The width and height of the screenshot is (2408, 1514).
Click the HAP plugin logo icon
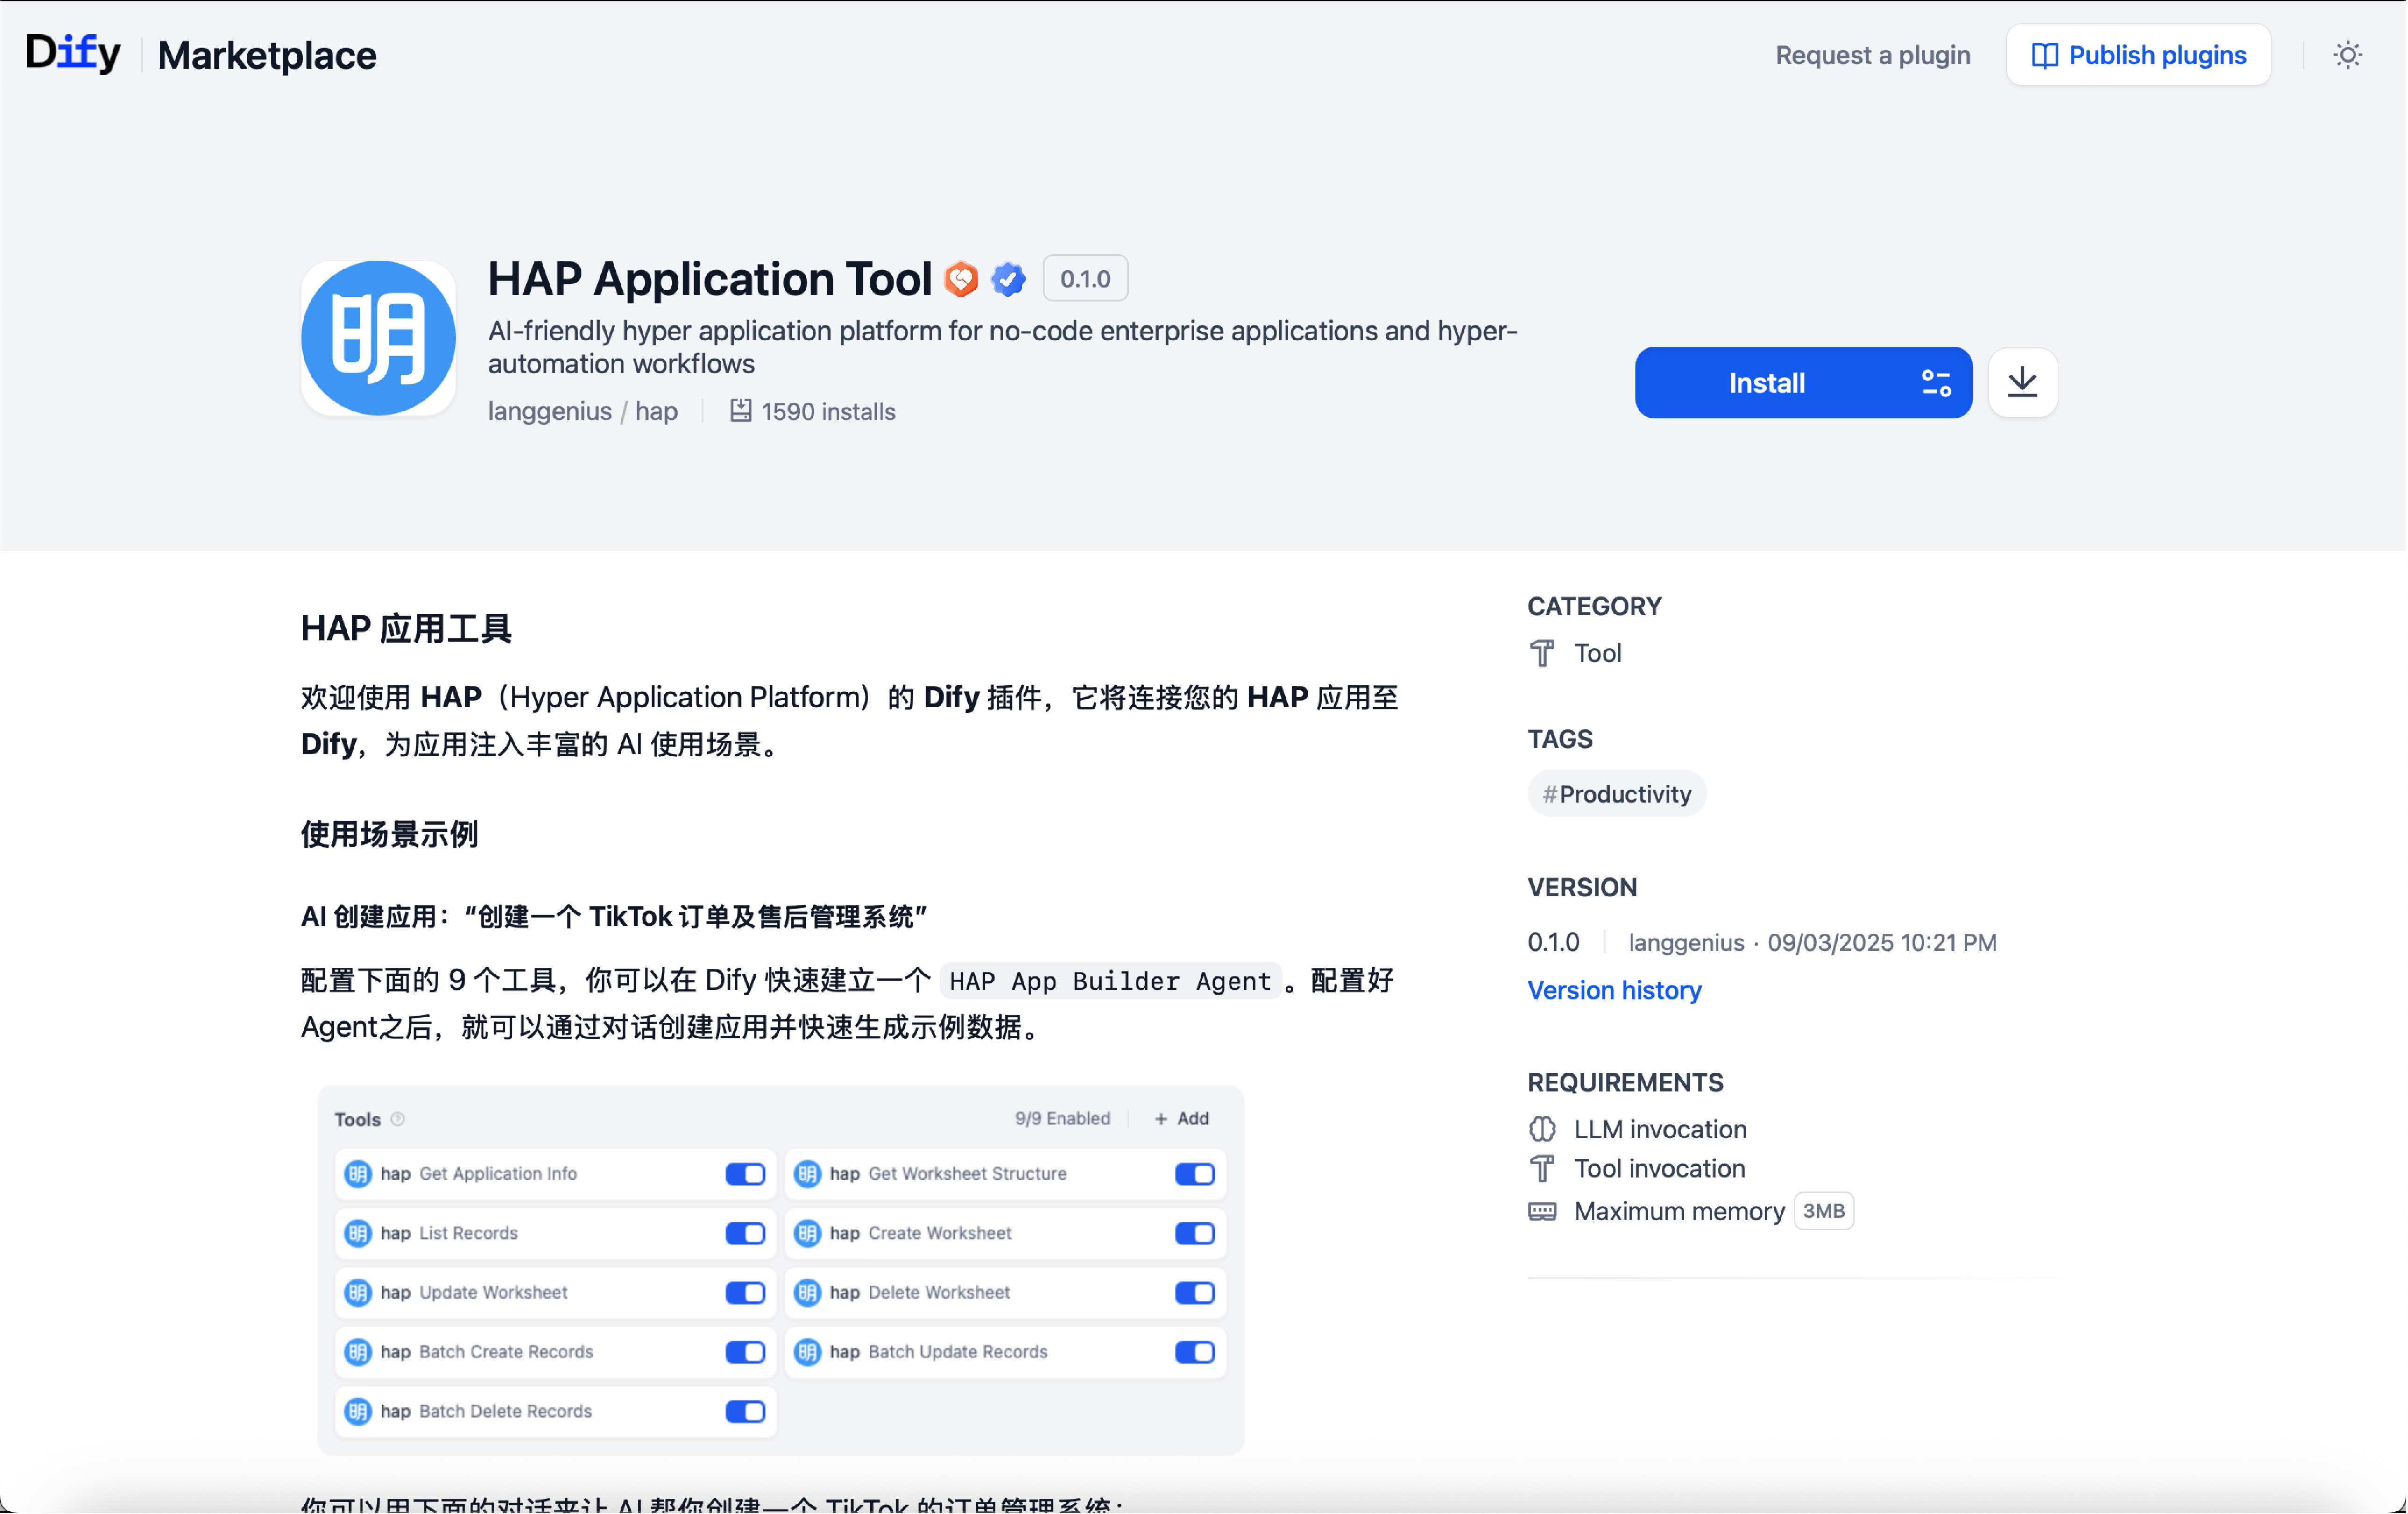[x=378, y=338]
